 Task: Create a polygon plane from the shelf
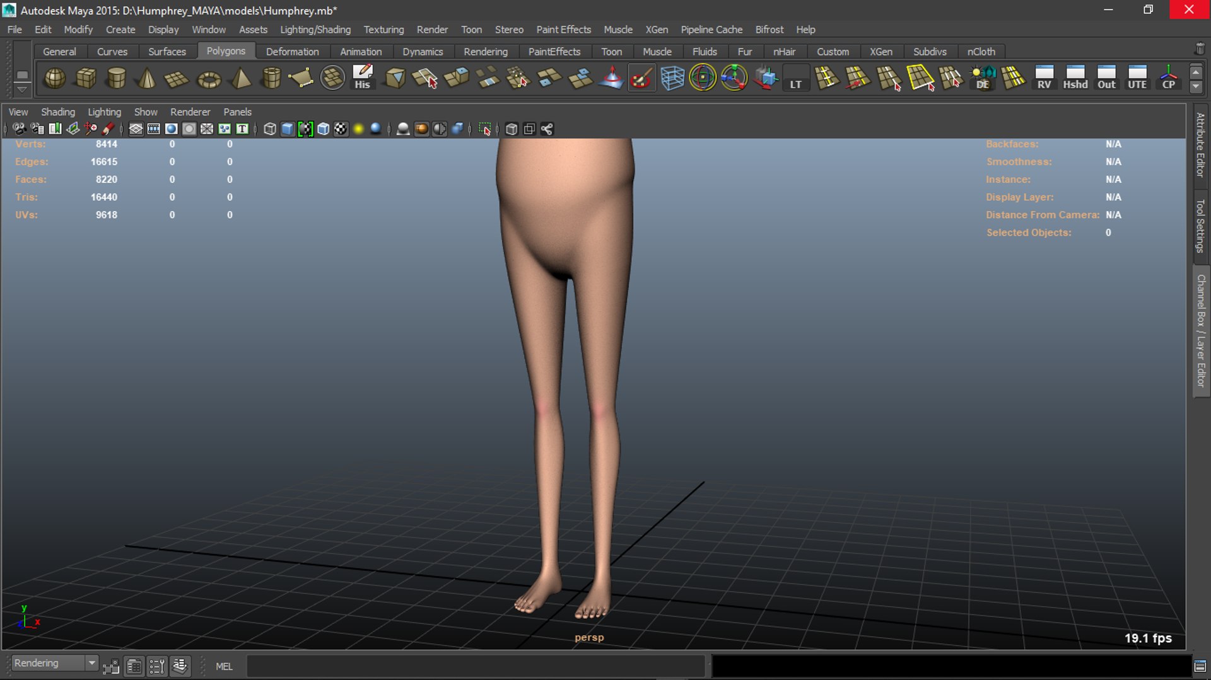[177, 78]
